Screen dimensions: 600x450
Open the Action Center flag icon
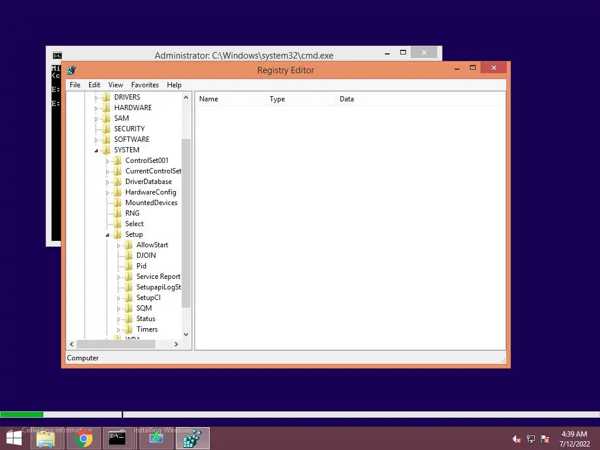pyautogui.click(x=545, y=439)
